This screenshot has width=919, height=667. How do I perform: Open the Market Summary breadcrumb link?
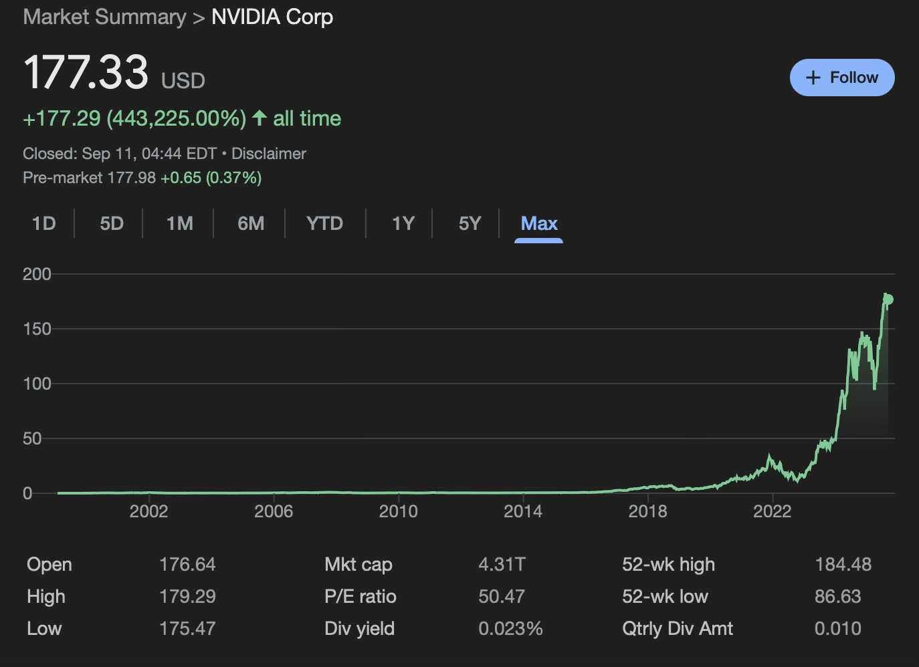point(104,17)
